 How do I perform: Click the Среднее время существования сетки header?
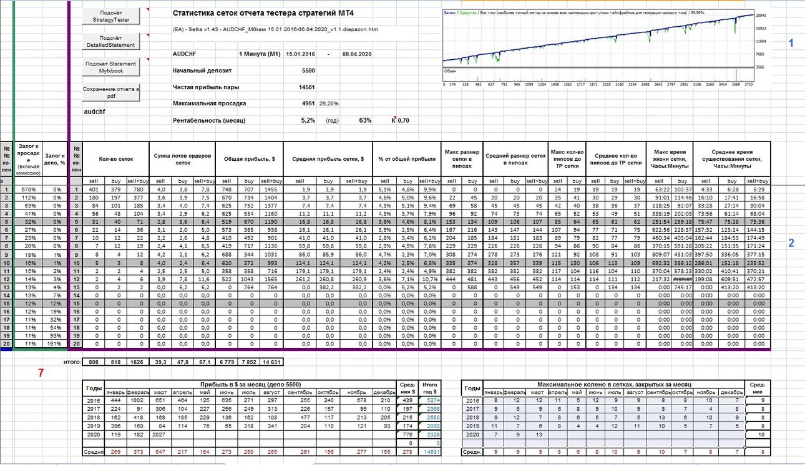733,159
